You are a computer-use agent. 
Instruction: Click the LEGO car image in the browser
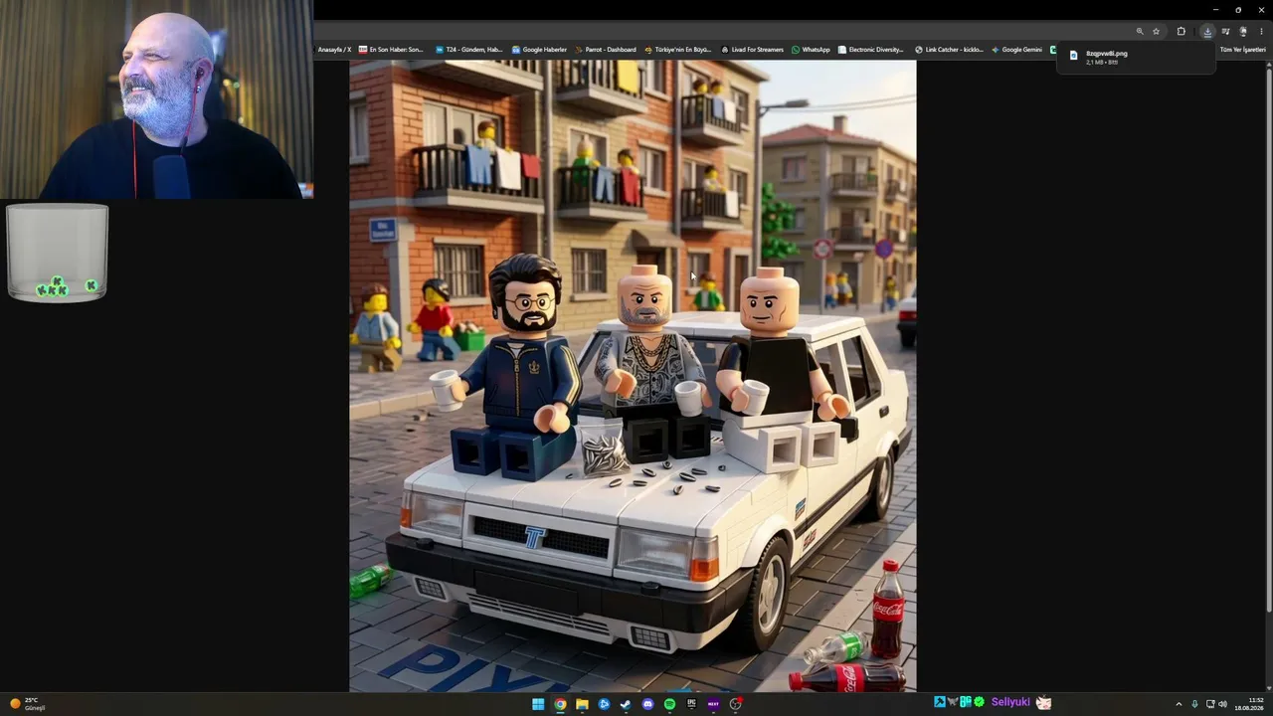pos(633,376)
